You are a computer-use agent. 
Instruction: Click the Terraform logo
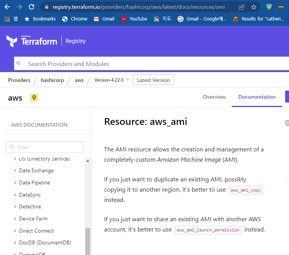[x=32, y=41]
